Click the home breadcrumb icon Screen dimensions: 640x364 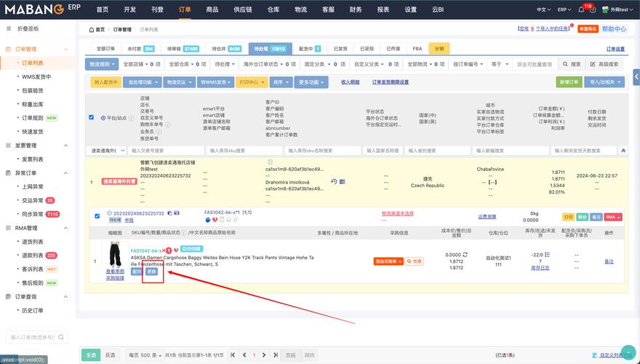(92, 30)
